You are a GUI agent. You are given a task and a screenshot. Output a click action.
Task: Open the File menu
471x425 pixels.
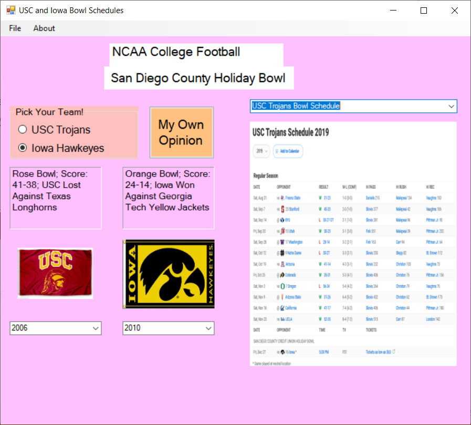pyautogui.click(x=15, y=28)
